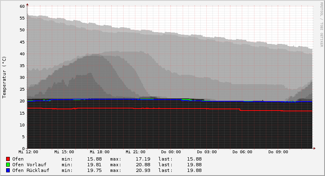325x176 pixels.
Task: Click the arrow at top of temperature axis
Action: coord(27,4)
